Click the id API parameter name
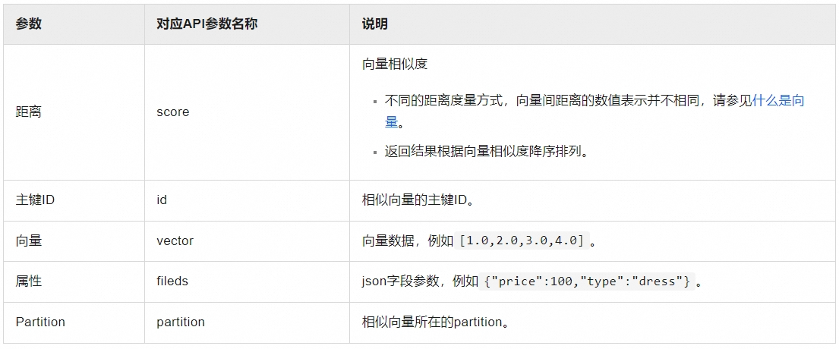Viewport: 839px width, 349px height. pos(162,200)
